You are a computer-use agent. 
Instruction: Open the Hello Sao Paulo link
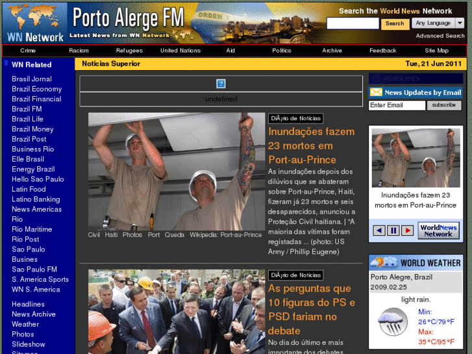coord(38,179)
